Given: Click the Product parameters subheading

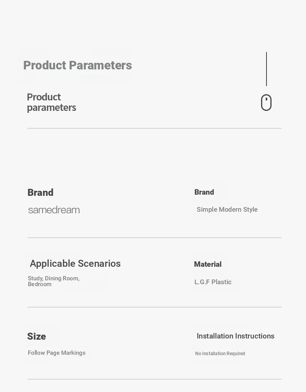Looking at the screenshot, I should pyautogui.click(x=52, y=102).
